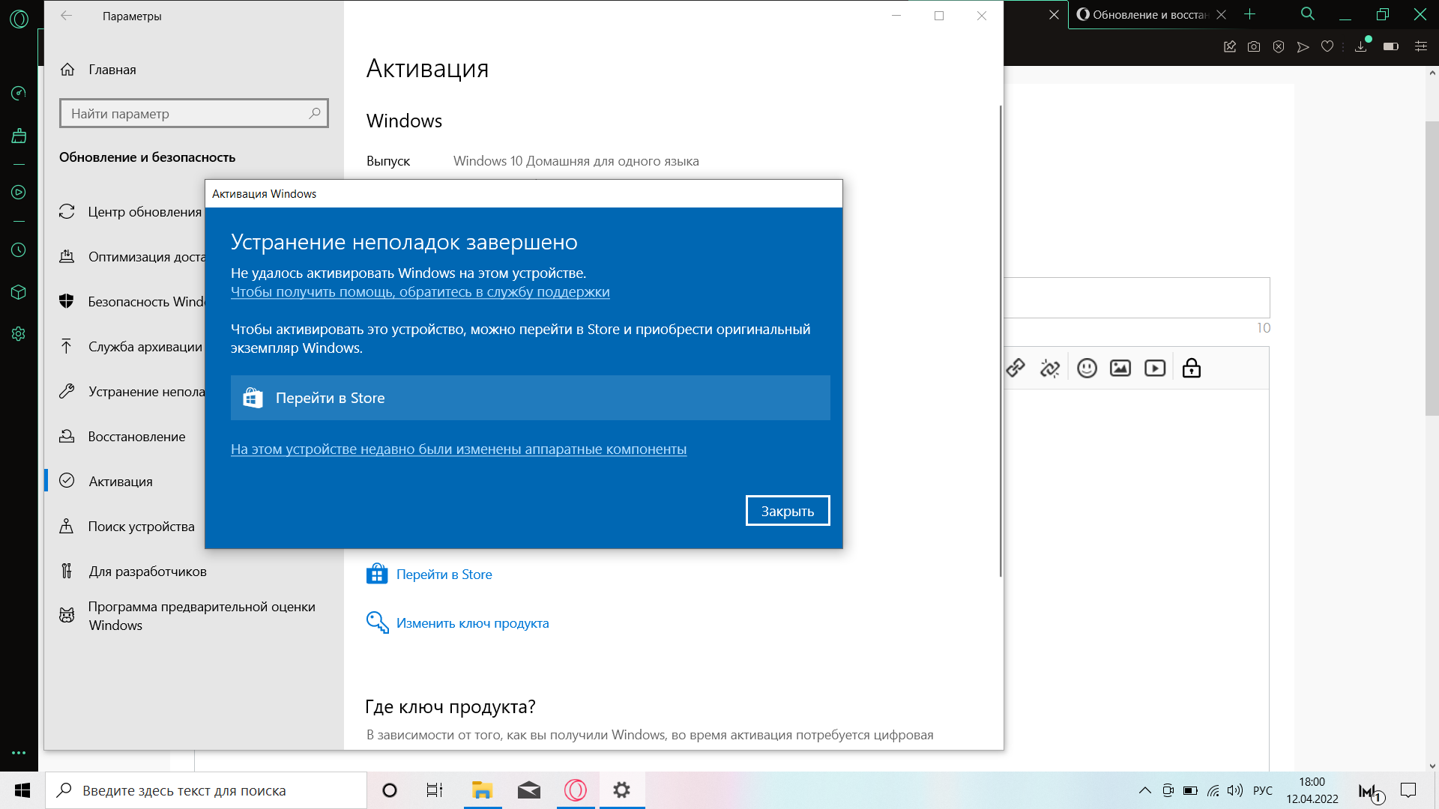Open support link 'Чтобы получить помощь'
This screenshot has height=809, width=1439.
(x=420, y=292)
